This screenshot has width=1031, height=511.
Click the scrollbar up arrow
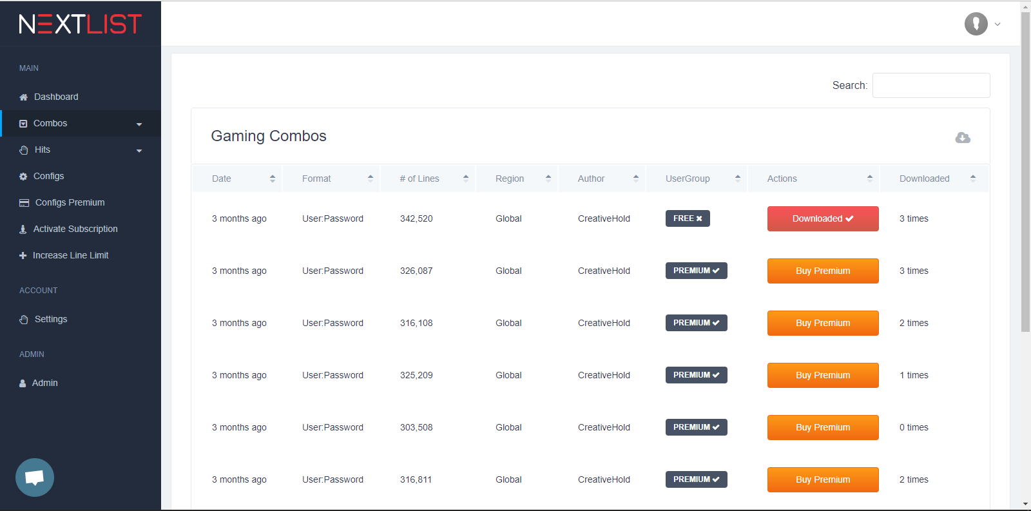click(1025, 6)
